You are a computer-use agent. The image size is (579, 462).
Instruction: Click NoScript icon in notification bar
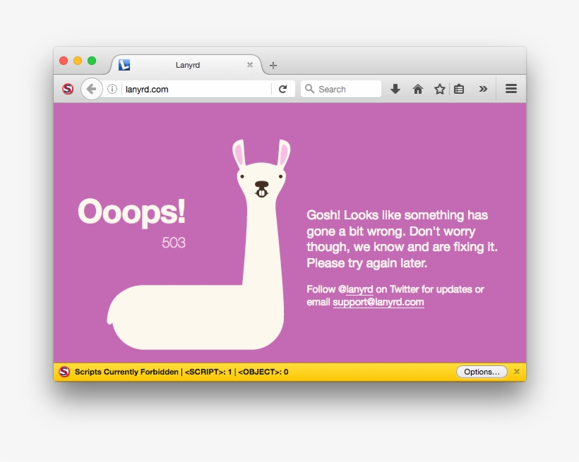click(x=64, y=372)
